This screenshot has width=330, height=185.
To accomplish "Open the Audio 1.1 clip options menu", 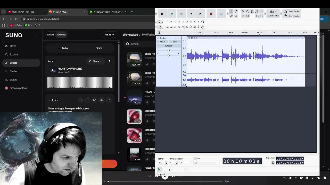I will click(x=302, y=38).
